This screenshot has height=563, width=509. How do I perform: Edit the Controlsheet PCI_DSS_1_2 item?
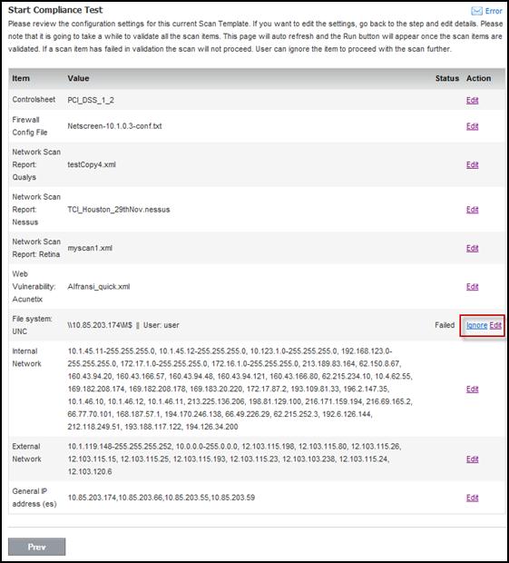472,100
